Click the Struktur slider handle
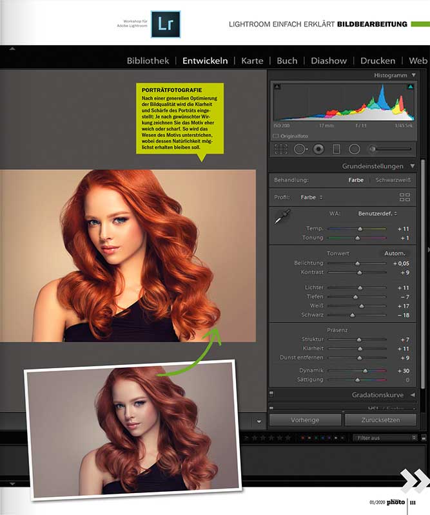This screenshot has height=515, width=430. [359, 340]
